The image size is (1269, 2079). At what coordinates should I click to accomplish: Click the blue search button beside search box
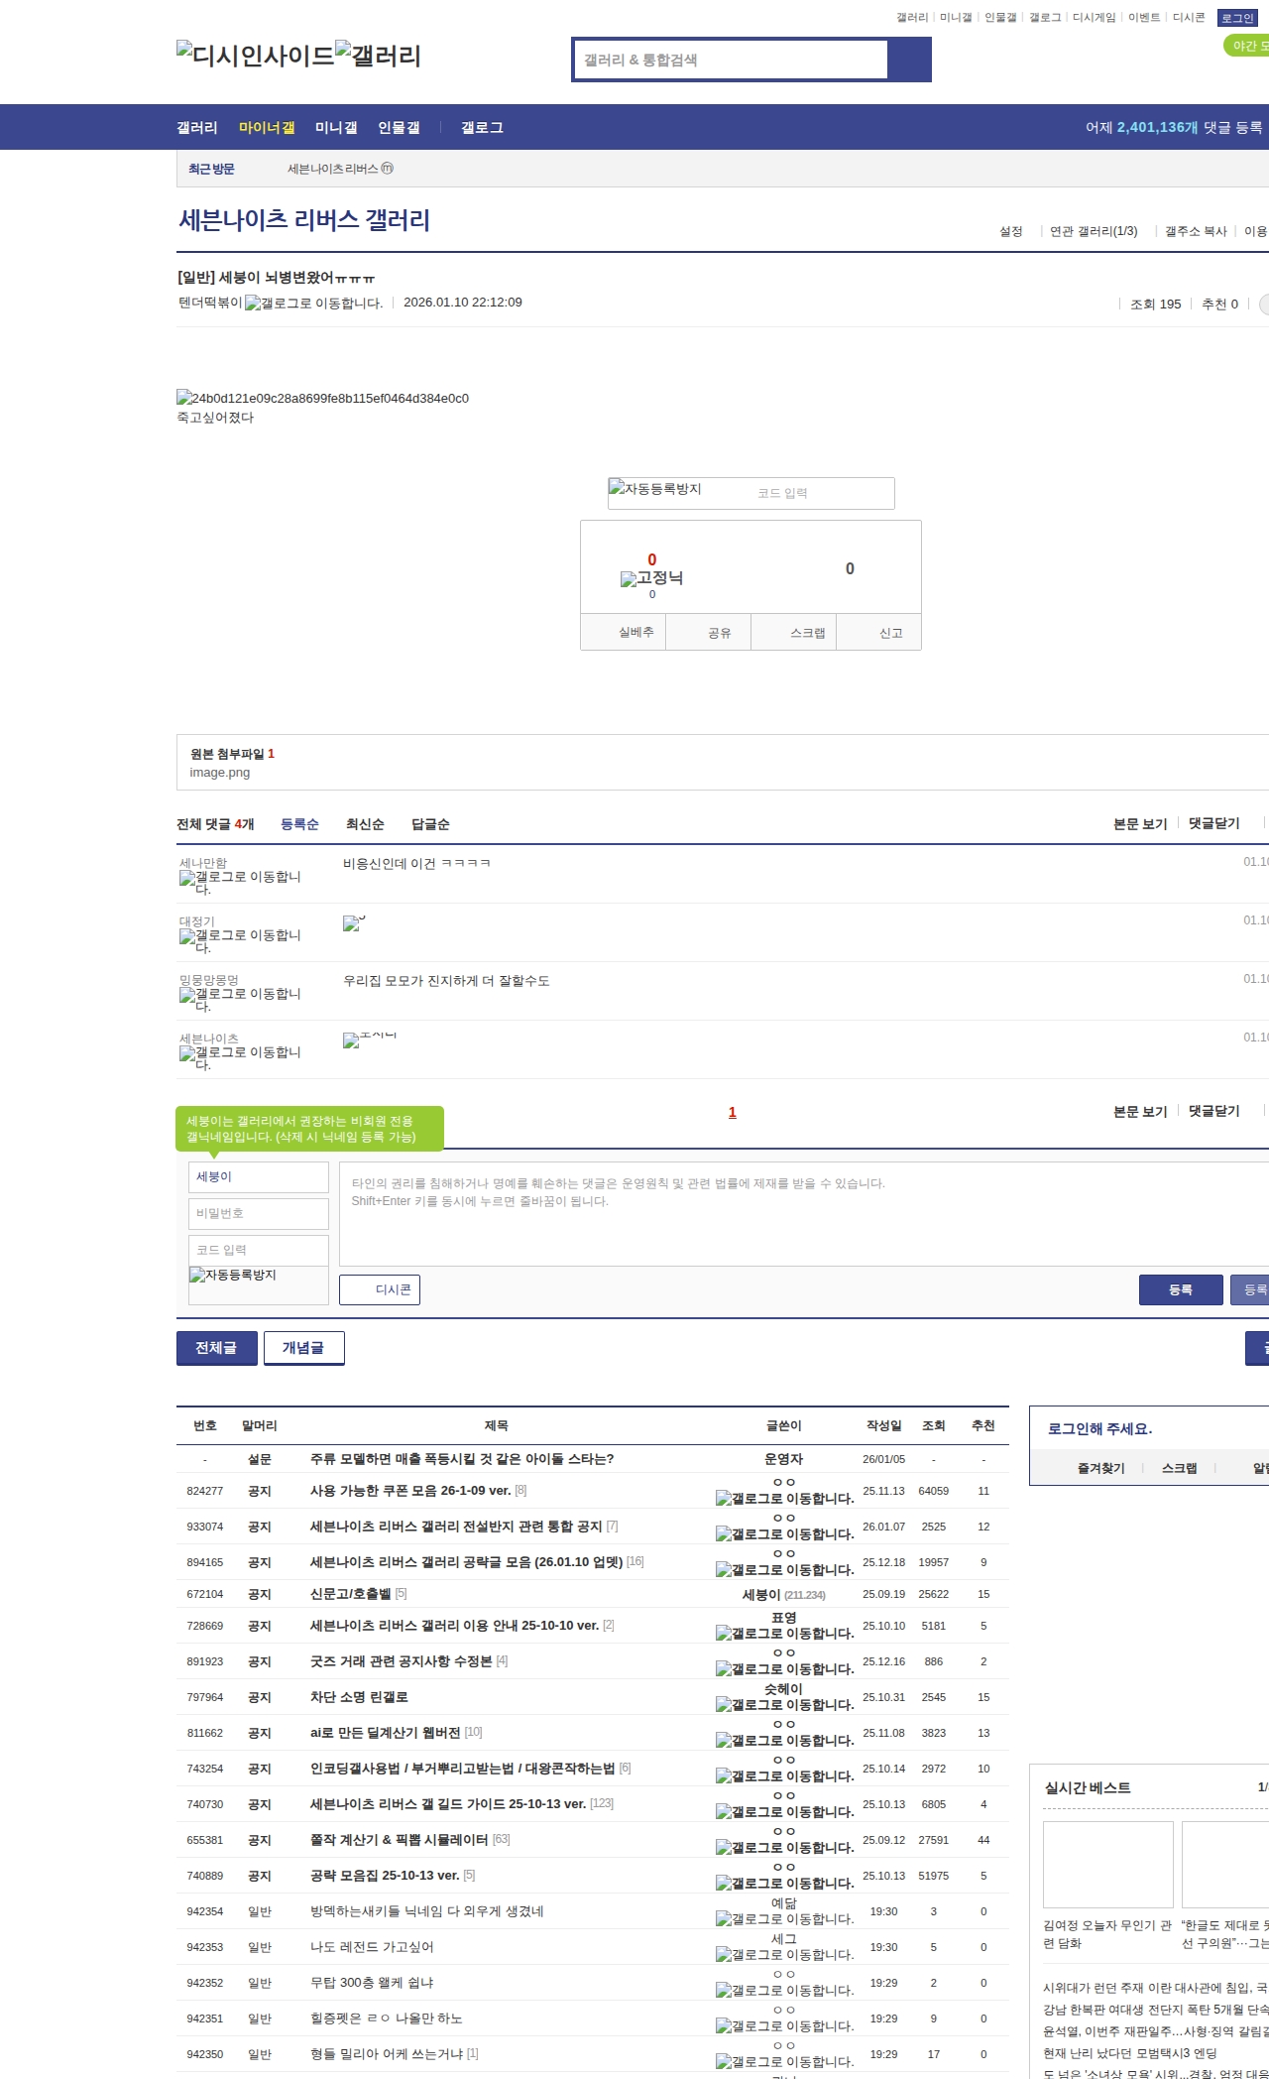(909, 60)
